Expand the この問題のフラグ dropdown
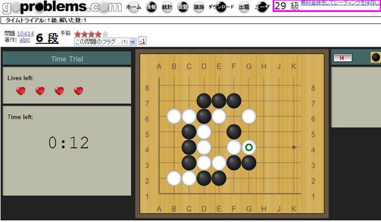The image size is (381, 222). tap(105, 42)
